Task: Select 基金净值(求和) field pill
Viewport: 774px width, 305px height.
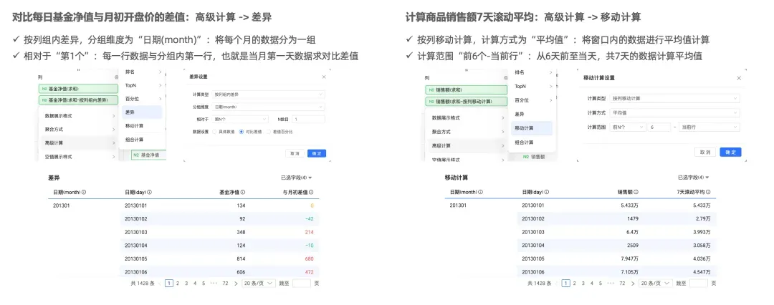Action: 79,89
